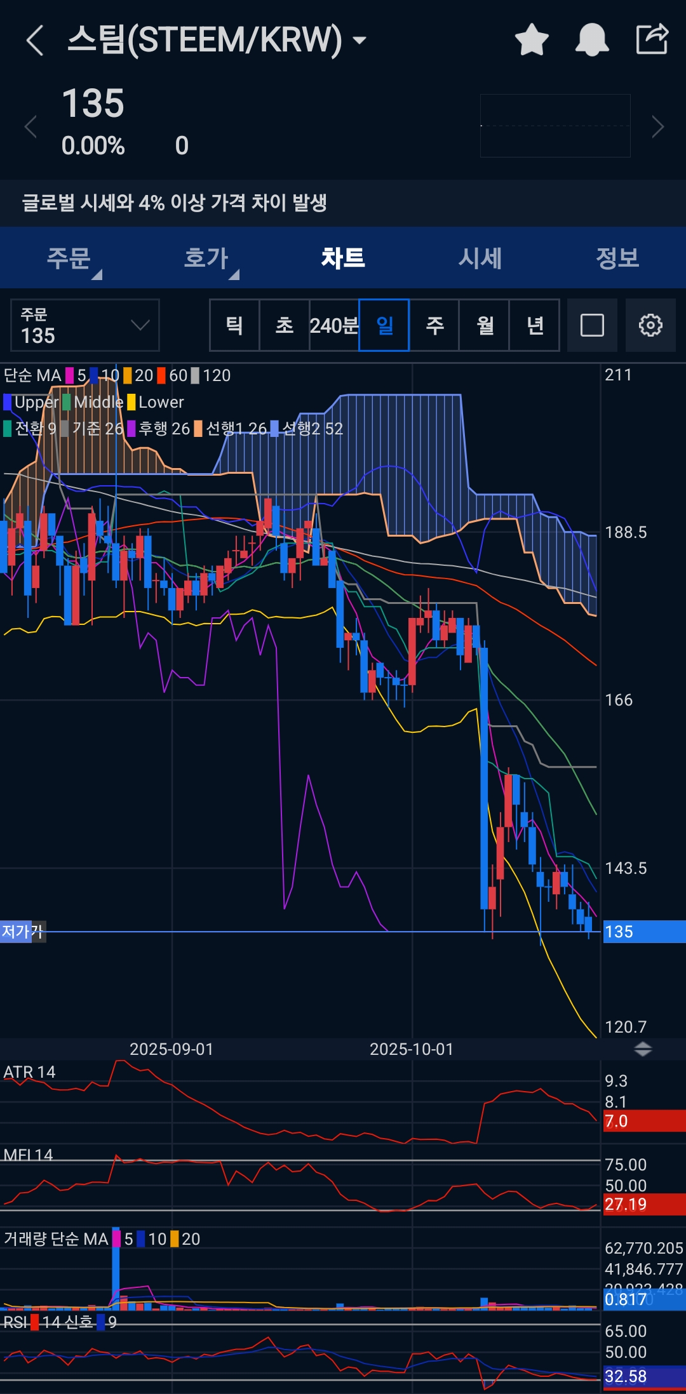Click the 27.19 MFI value tag
The height and width of the screenshot is (1394, 686).
tap(644, 1204)
